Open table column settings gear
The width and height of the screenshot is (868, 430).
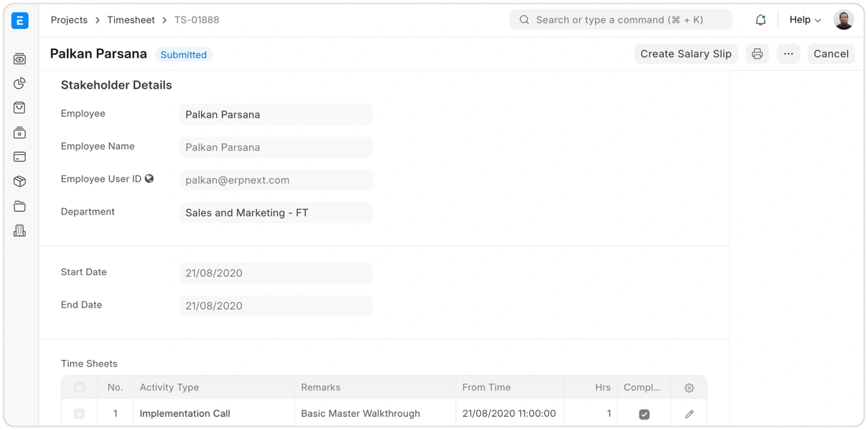689,388
